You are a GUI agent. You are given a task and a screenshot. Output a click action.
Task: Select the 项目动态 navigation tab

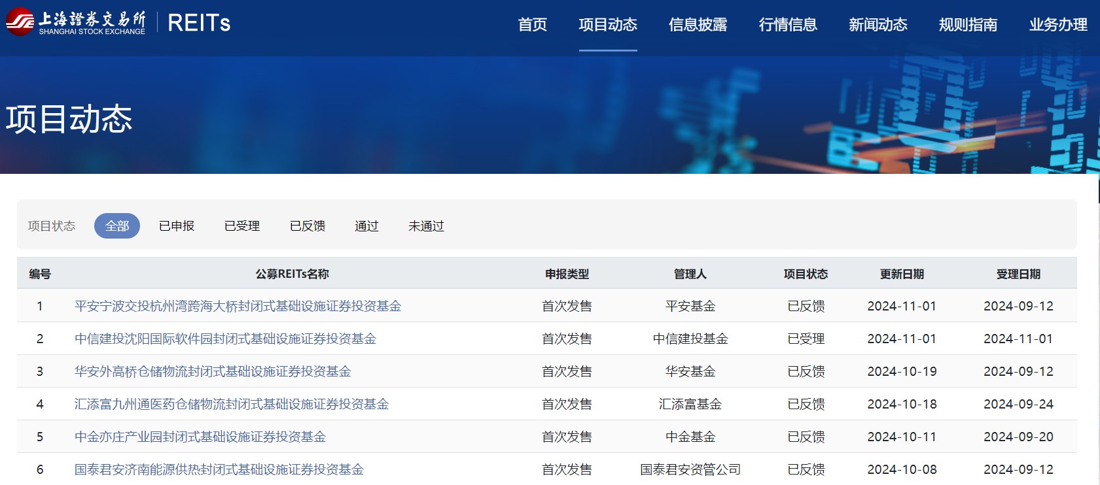pos(608,25)
